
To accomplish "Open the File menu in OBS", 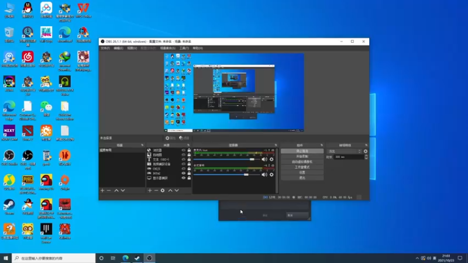I will pyautogui.click(x=105, y=48).
